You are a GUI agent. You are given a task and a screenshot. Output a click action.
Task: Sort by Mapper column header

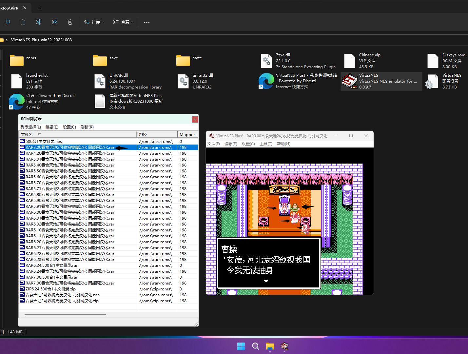[x=187, y=134]
